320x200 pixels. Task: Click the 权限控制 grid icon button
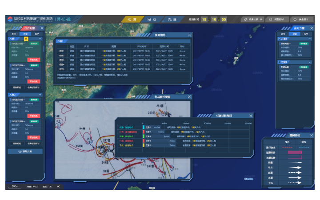click(276, 20)
